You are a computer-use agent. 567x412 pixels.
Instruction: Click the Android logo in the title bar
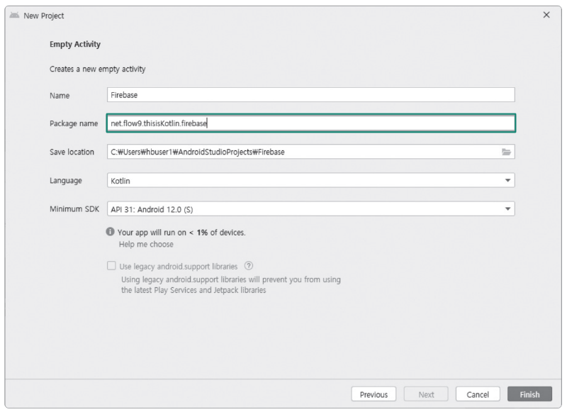coord(14,16)
